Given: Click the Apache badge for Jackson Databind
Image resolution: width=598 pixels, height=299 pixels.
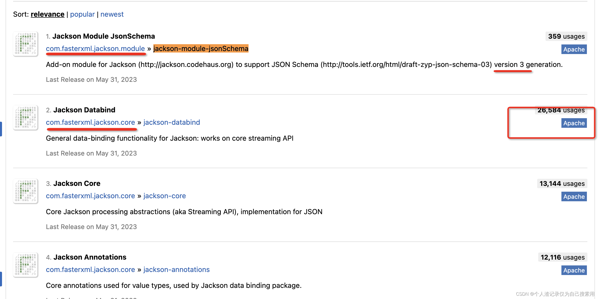Looking at the screenshot, I should (x=574, y=123).
